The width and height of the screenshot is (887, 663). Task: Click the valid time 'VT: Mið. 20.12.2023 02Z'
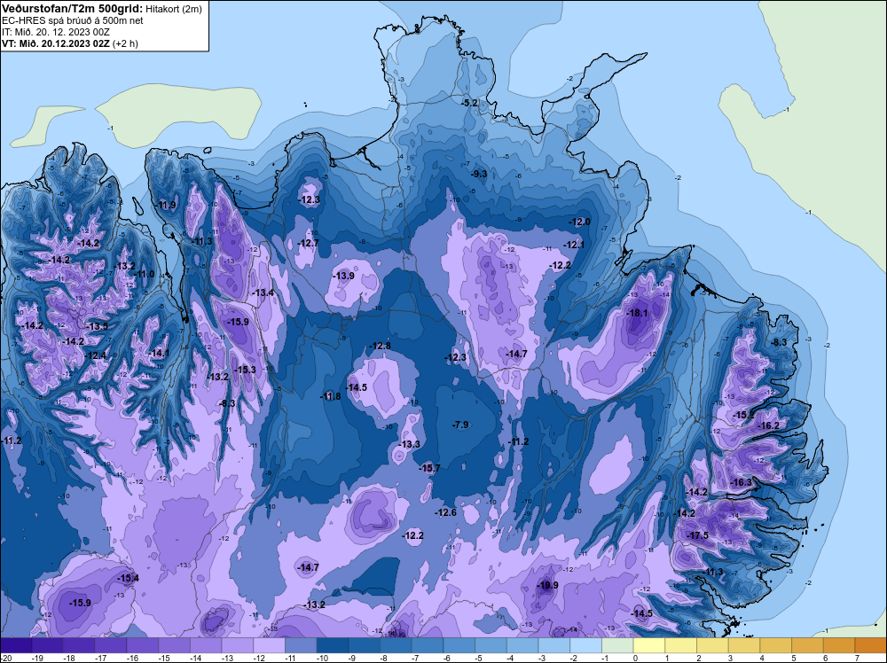[55, 43]
